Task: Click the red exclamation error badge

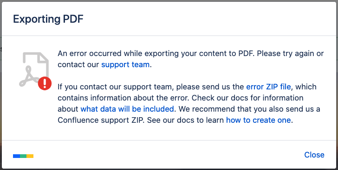Action: (45, 83)
